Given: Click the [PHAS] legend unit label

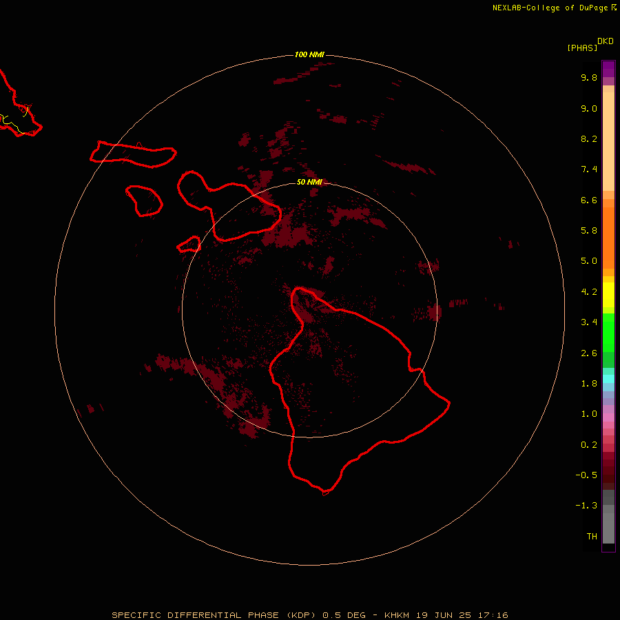Looking at the screenshot, I should [582, 48].
